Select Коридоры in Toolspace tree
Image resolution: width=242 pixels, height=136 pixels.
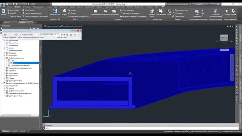tap(12, 71)
